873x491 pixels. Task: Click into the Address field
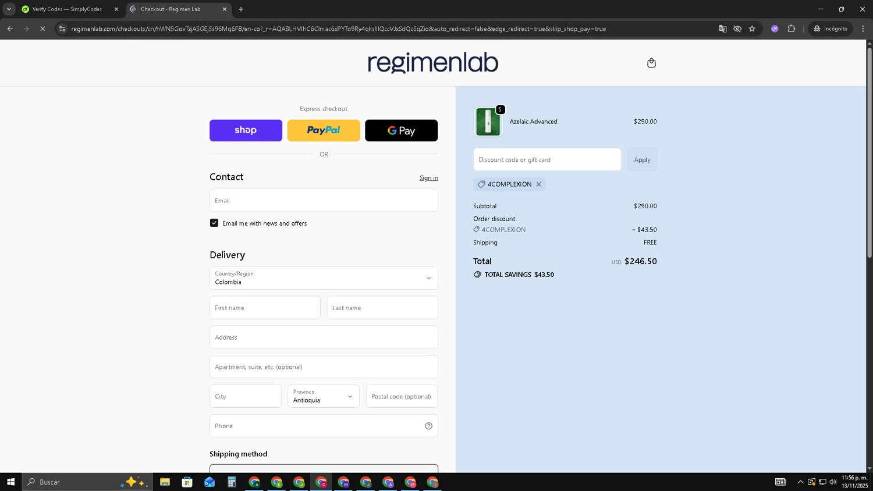click(324, 337)
